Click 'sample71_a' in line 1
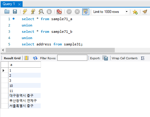150x117 pixels. coord(62,19)
